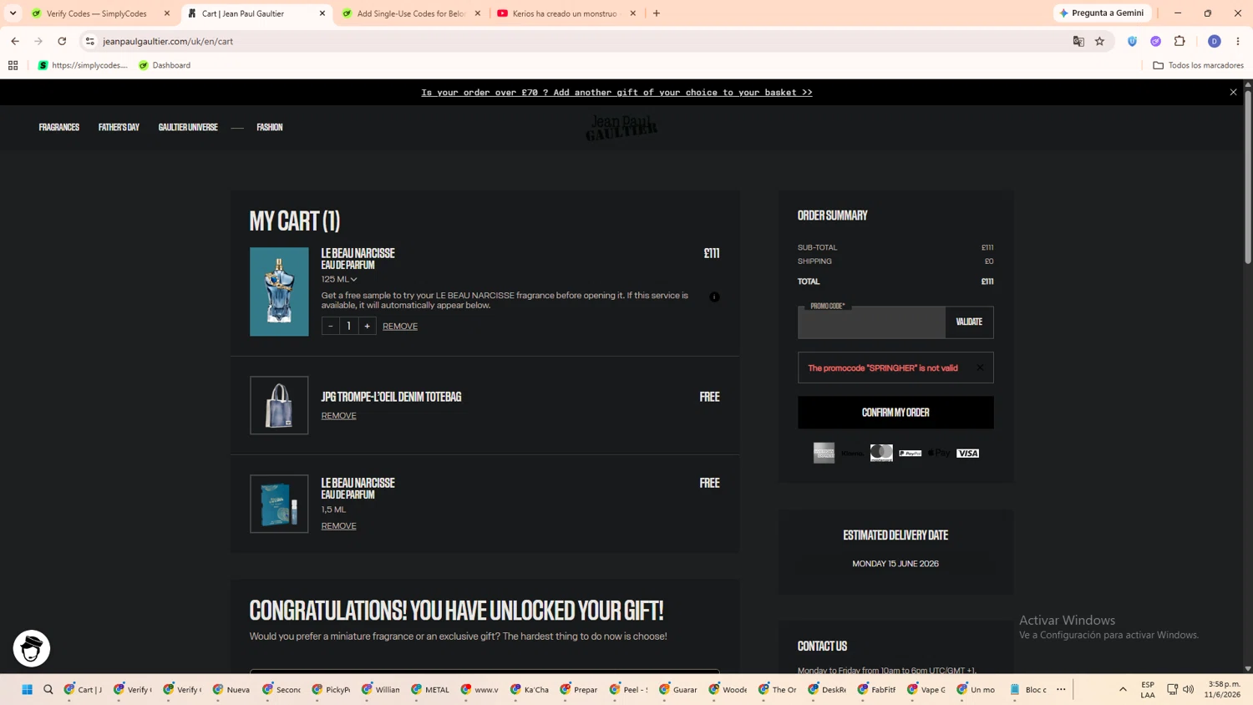The image size is (1253, 705).
Task: Switch to the Verify Codes — SimplyCodes tab
Action: coord(100,13)
